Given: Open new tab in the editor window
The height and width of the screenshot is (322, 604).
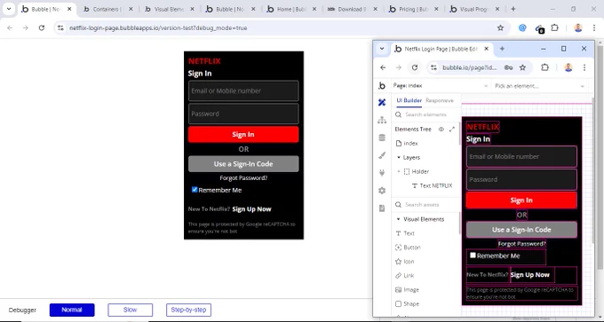Looking at the screenshot, I should tap(502, 49).
